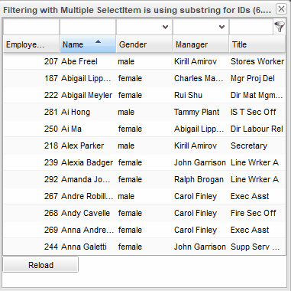Sort by Manager column header

201,44
